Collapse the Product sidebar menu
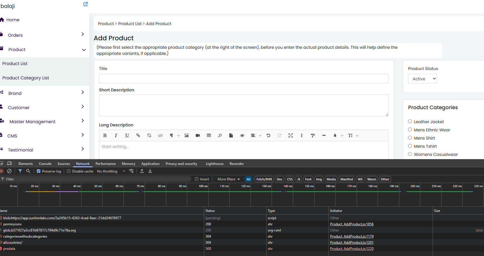The height and width of the screenshot is (256, 484). point(84,50)
